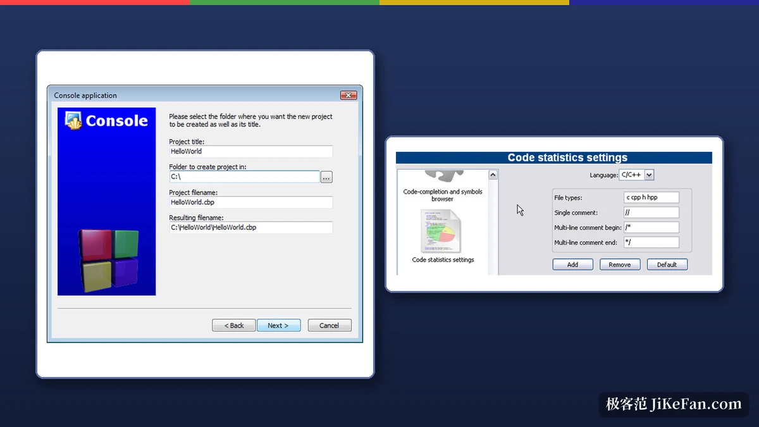This screenshot has width=759, height=427.
Task: Restore defaults with the Default button
Action: (x=667, y=264)
